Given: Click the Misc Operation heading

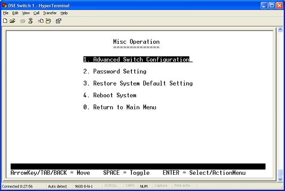Looking at the screenshot, I should click(136, 42).
